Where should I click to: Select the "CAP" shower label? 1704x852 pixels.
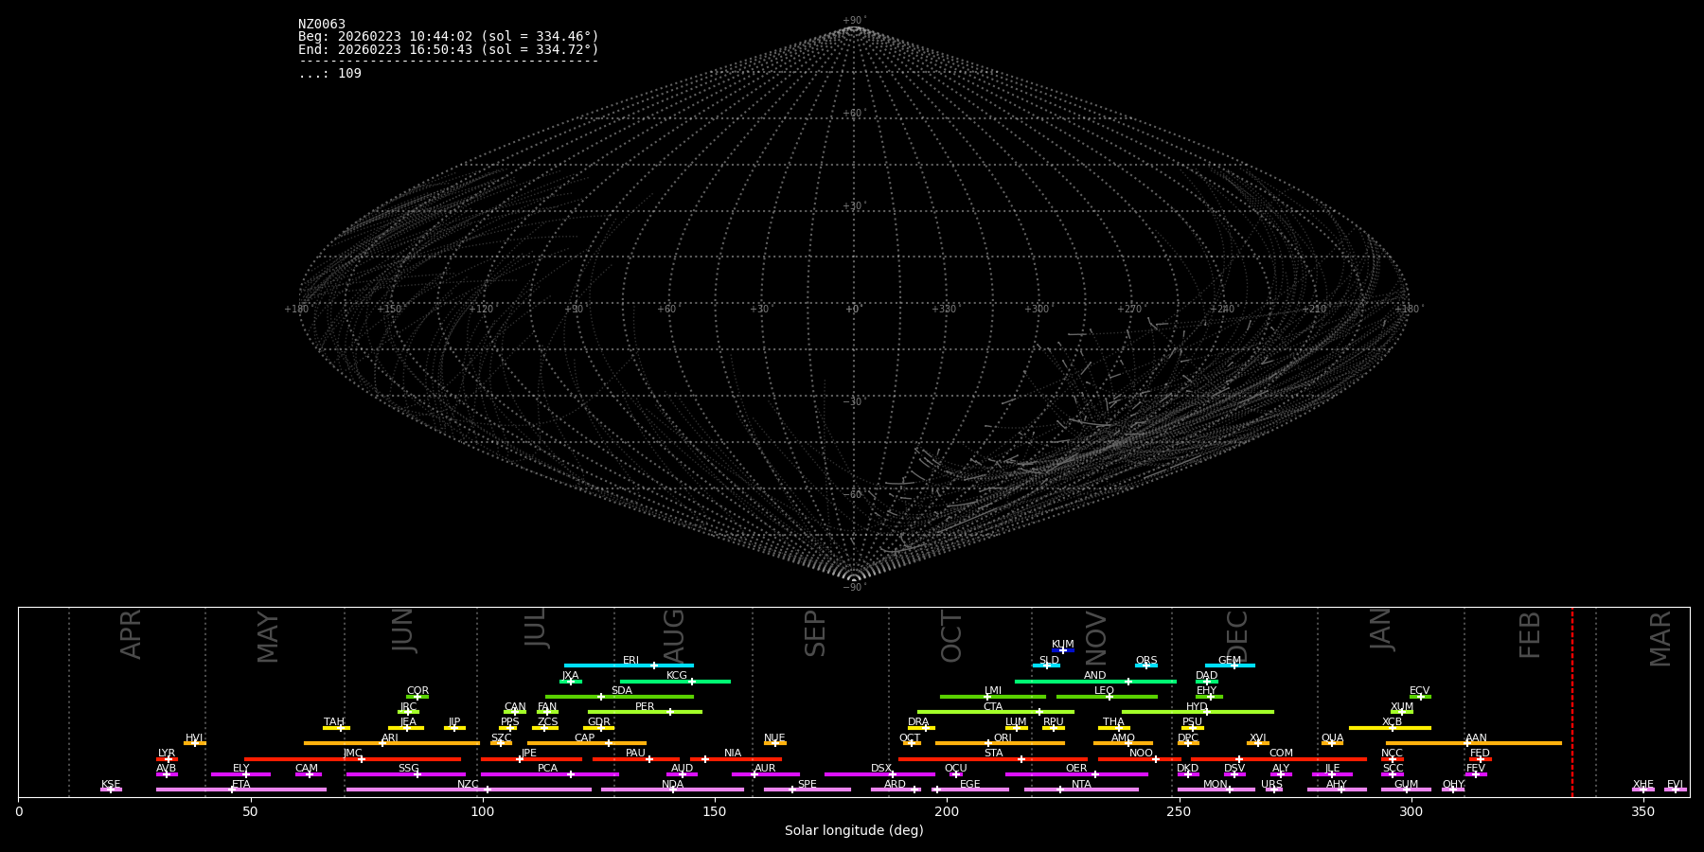[x=585, y=738]
